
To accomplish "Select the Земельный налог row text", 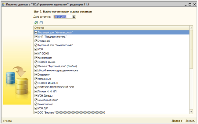I will pos(48,100).
